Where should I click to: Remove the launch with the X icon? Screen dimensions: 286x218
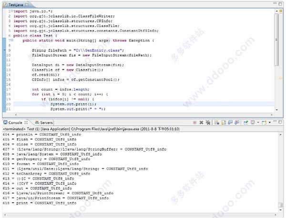pos(202,122)
